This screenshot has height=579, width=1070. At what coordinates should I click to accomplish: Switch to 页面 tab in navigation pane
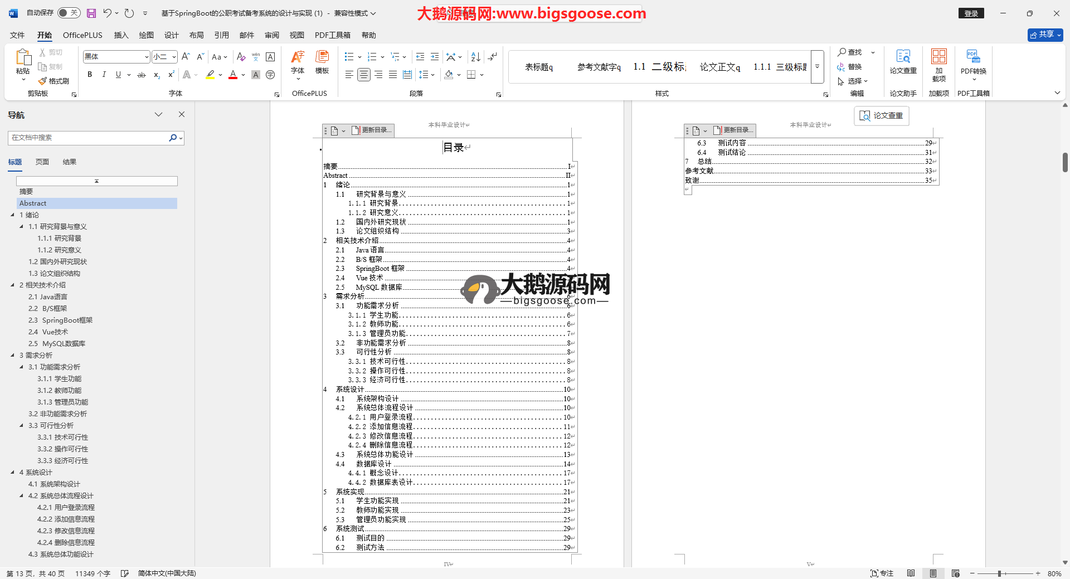pyautogui.click(x=42, y=162)
